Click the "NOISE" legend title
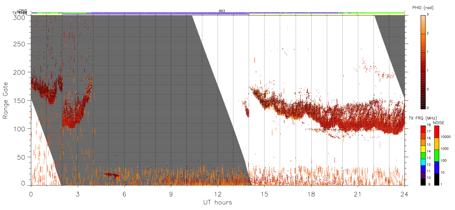 (x=439, y=123)
